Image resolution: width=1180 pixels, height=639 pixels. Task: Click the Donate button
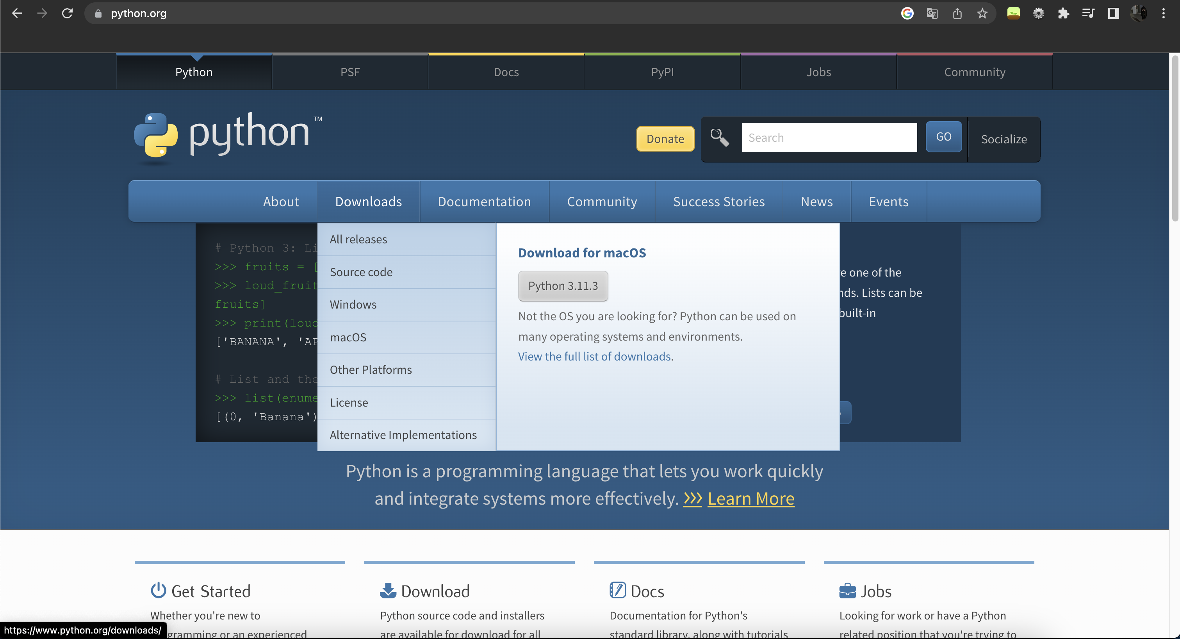click(665, 138)
